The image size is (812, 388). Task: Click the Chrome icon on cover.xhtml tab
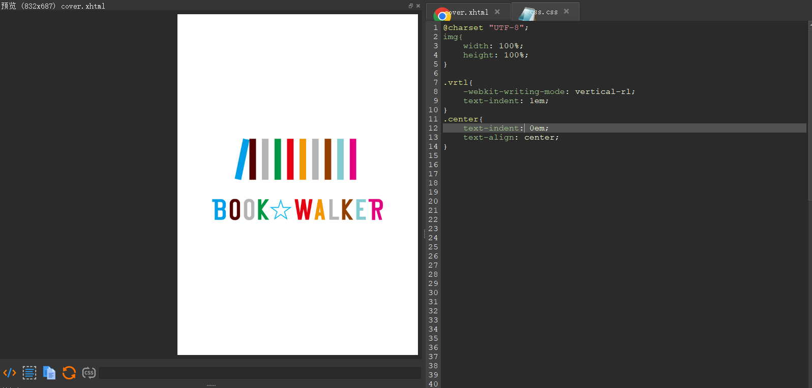(x=442, y=15)
